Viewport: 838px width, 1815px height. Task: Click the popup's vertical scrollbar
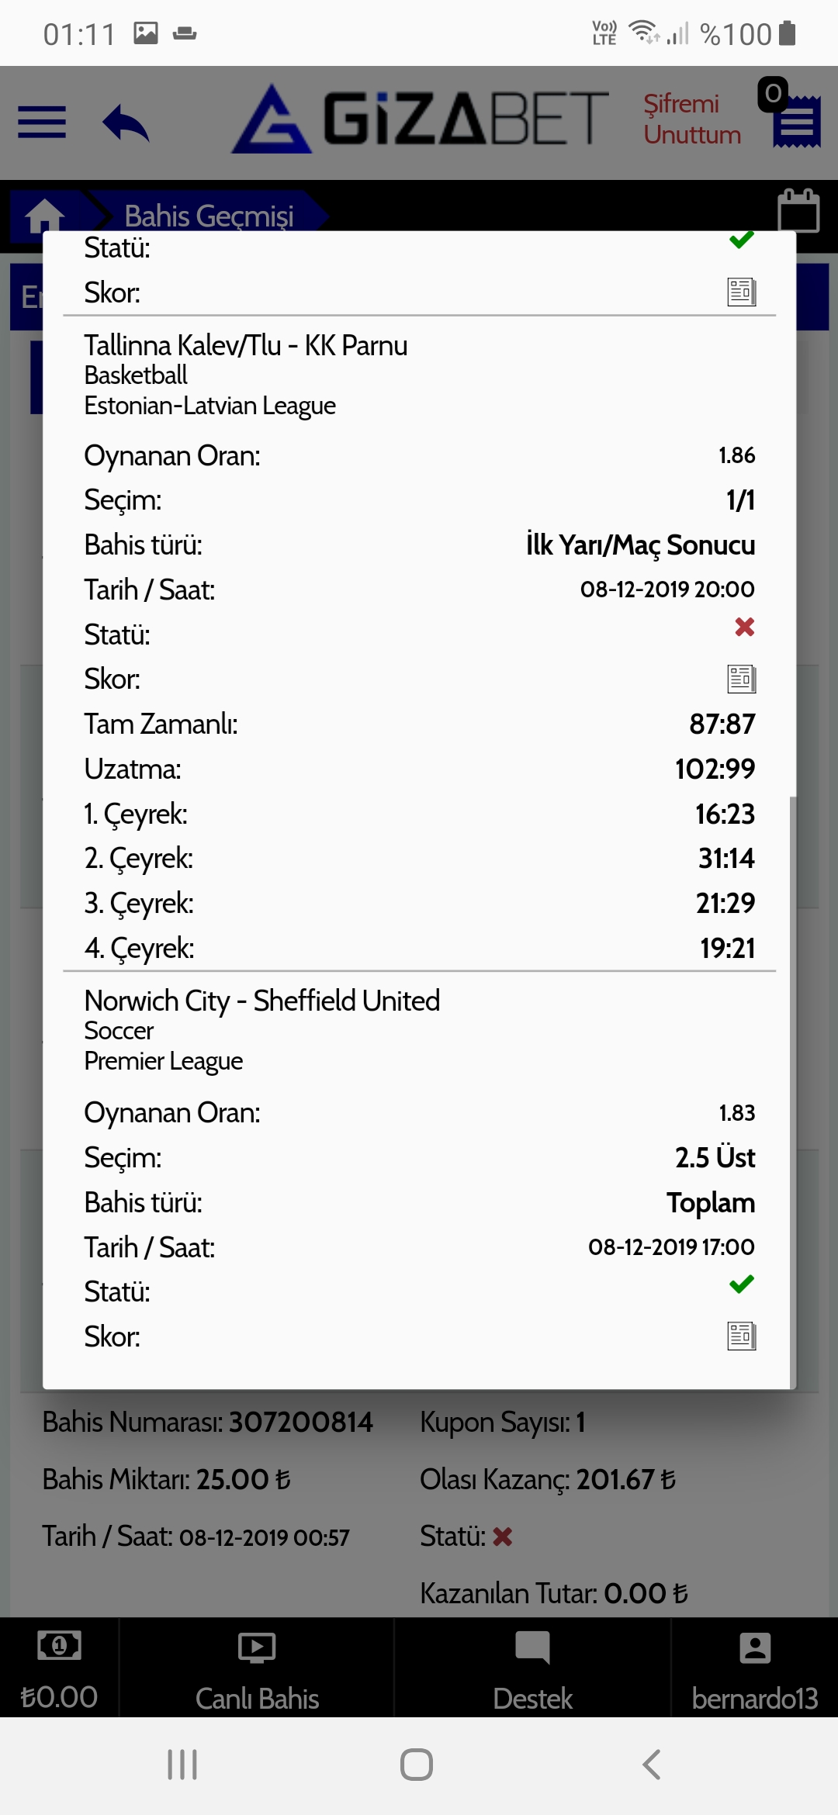(x=792, y=1092)
